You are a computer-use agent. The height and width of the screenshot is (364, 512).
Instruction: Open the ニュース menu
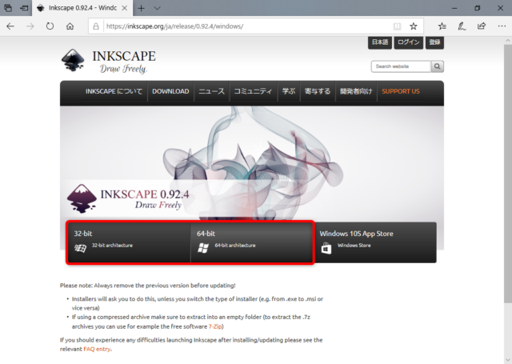[x=211, y=91]
